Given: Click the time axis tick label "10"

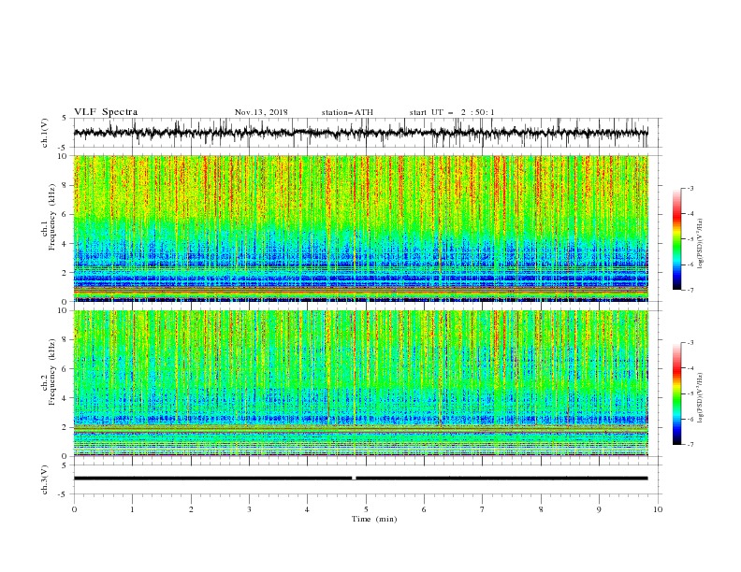Looking at the screenshot, I should [x=658, y=509].
